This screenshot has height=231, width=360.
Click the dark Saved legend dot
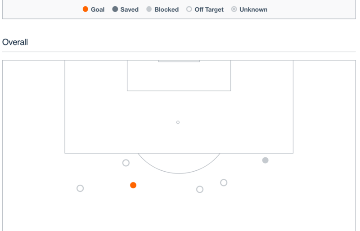click(x=115, y=9)
